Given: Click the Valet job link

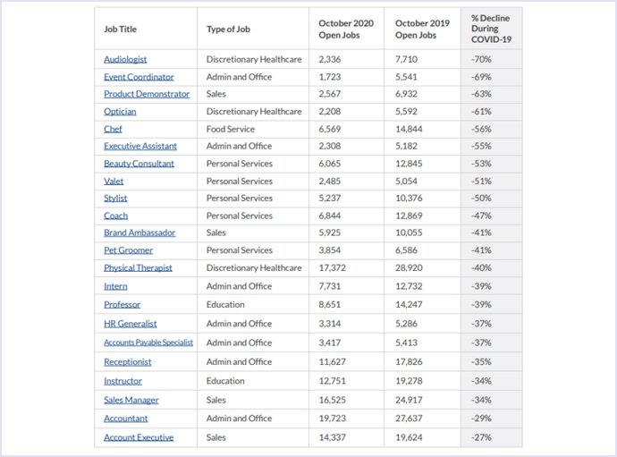Looking at the screenshot, I should coord(114,181).
